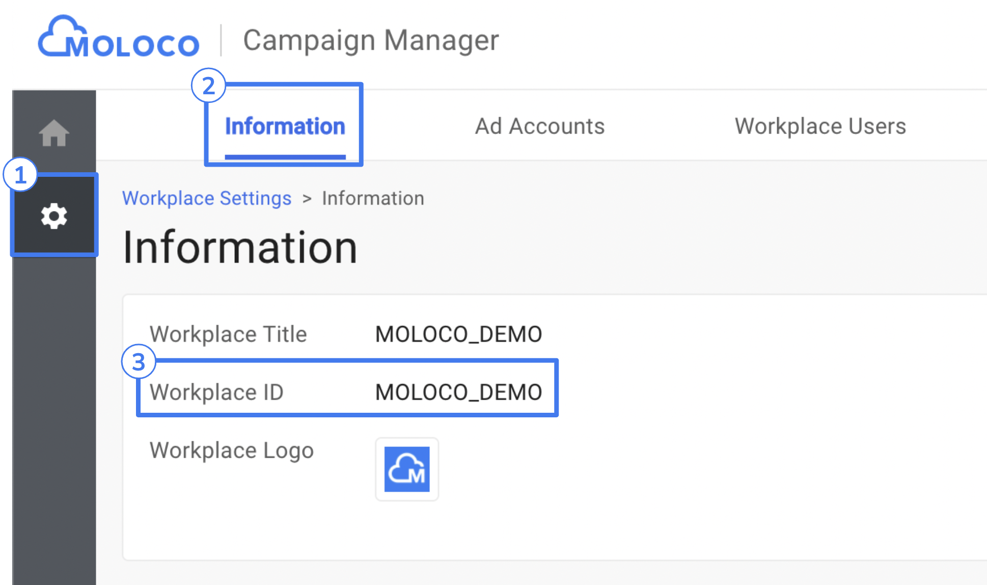Screen dimensions: 987x585
Task: Select the Workplace ID value MOLOCO_DEMO
Action: (x=457, y=392)
